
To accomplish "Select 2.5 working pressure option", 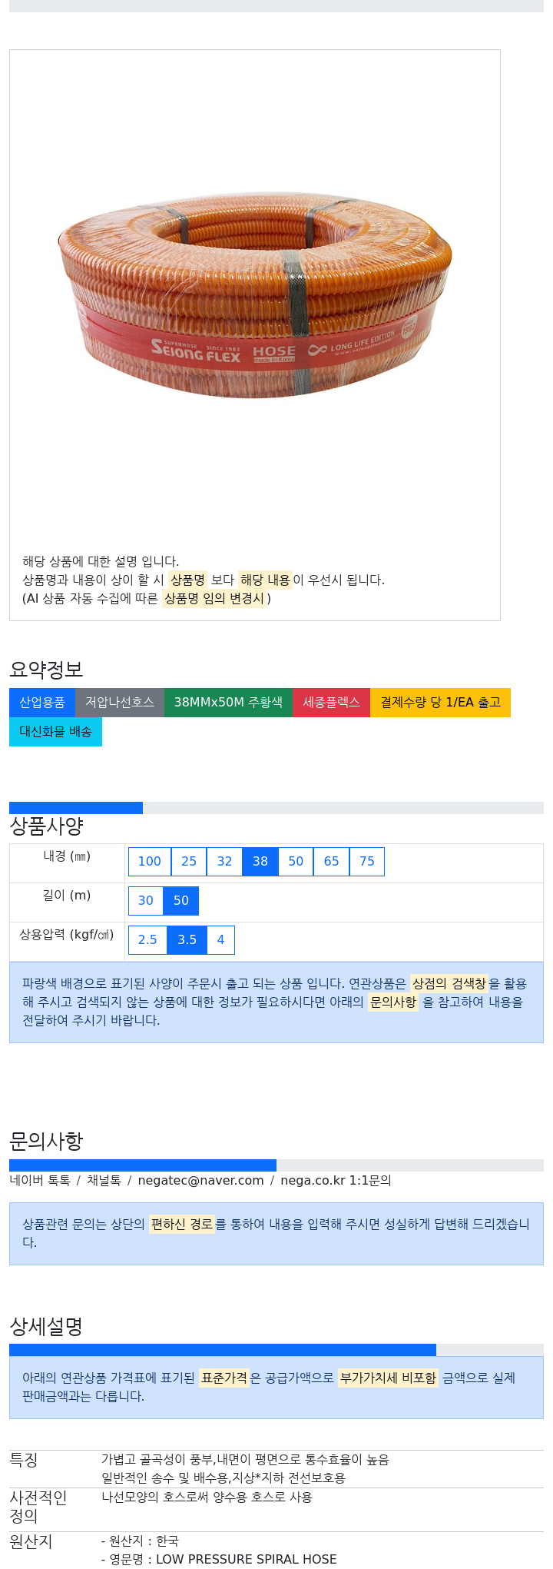I will click(147, 940).
